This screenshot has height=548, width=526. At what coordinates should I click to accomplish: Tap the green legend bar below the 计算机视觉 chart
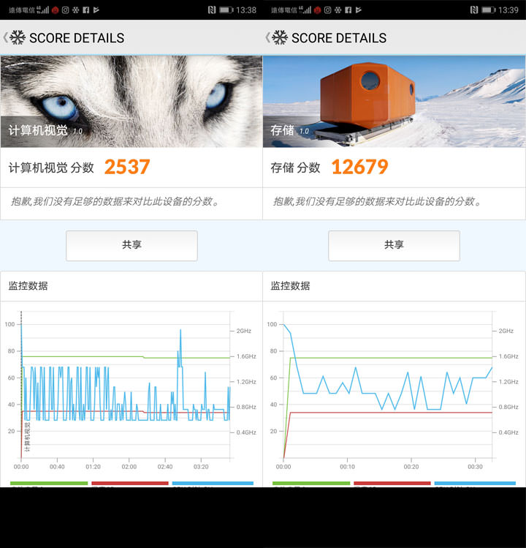click(49, 483)
